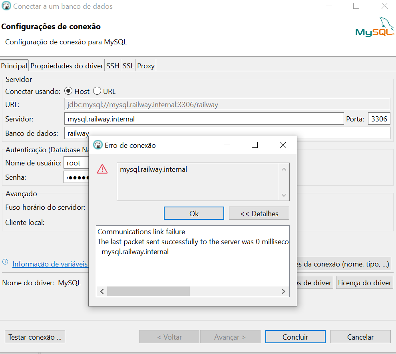Focus the Banco de dados input field

pyautogui.click(x=227, y=133)
